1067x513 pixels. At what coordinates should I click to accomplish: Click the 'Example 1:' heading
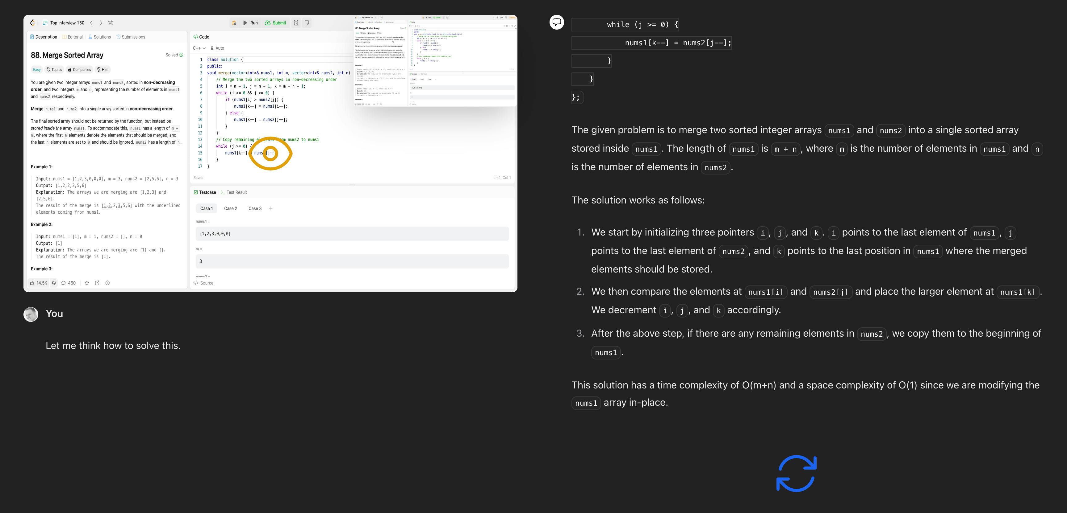(x=42, y=167)
